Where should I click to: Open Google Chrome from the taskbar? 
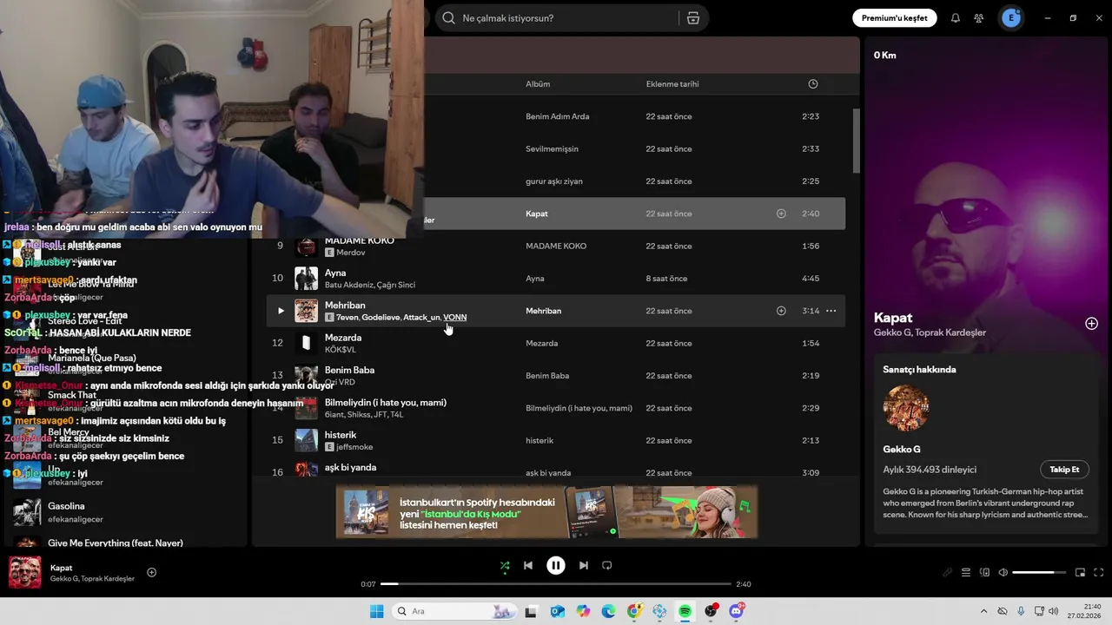click(635, 611)
